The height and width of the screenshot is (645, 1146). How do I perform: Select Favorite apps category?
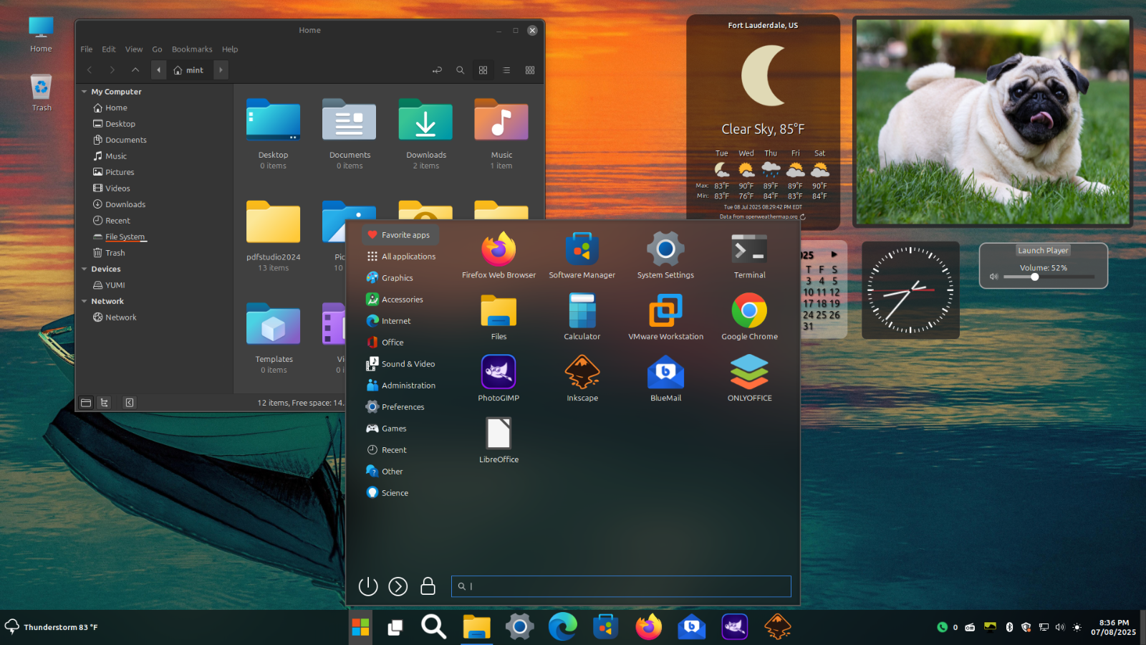(400, 235)
